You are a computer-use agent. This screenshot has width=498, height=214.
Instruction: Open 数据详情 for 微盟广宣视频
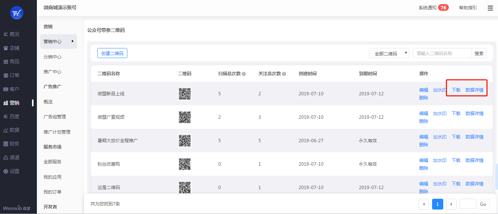tap(475, 114)
